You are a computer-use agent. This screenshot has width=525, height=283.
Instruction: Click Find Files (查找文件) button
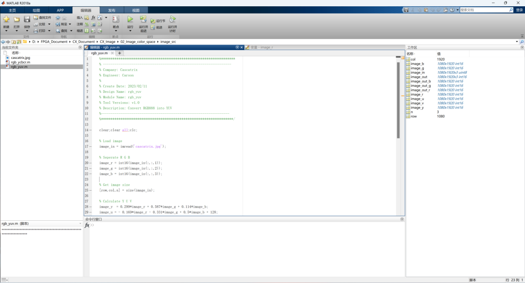pos(43,18)
